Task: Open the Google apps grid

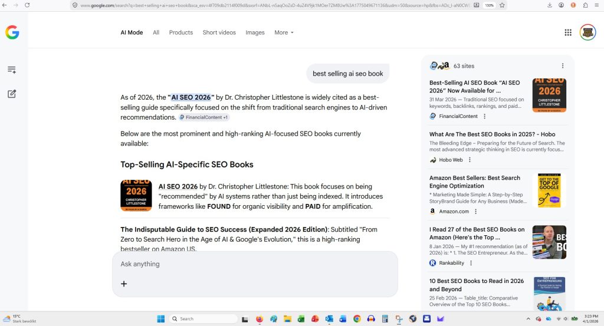Action: click(x=568, y=32)
